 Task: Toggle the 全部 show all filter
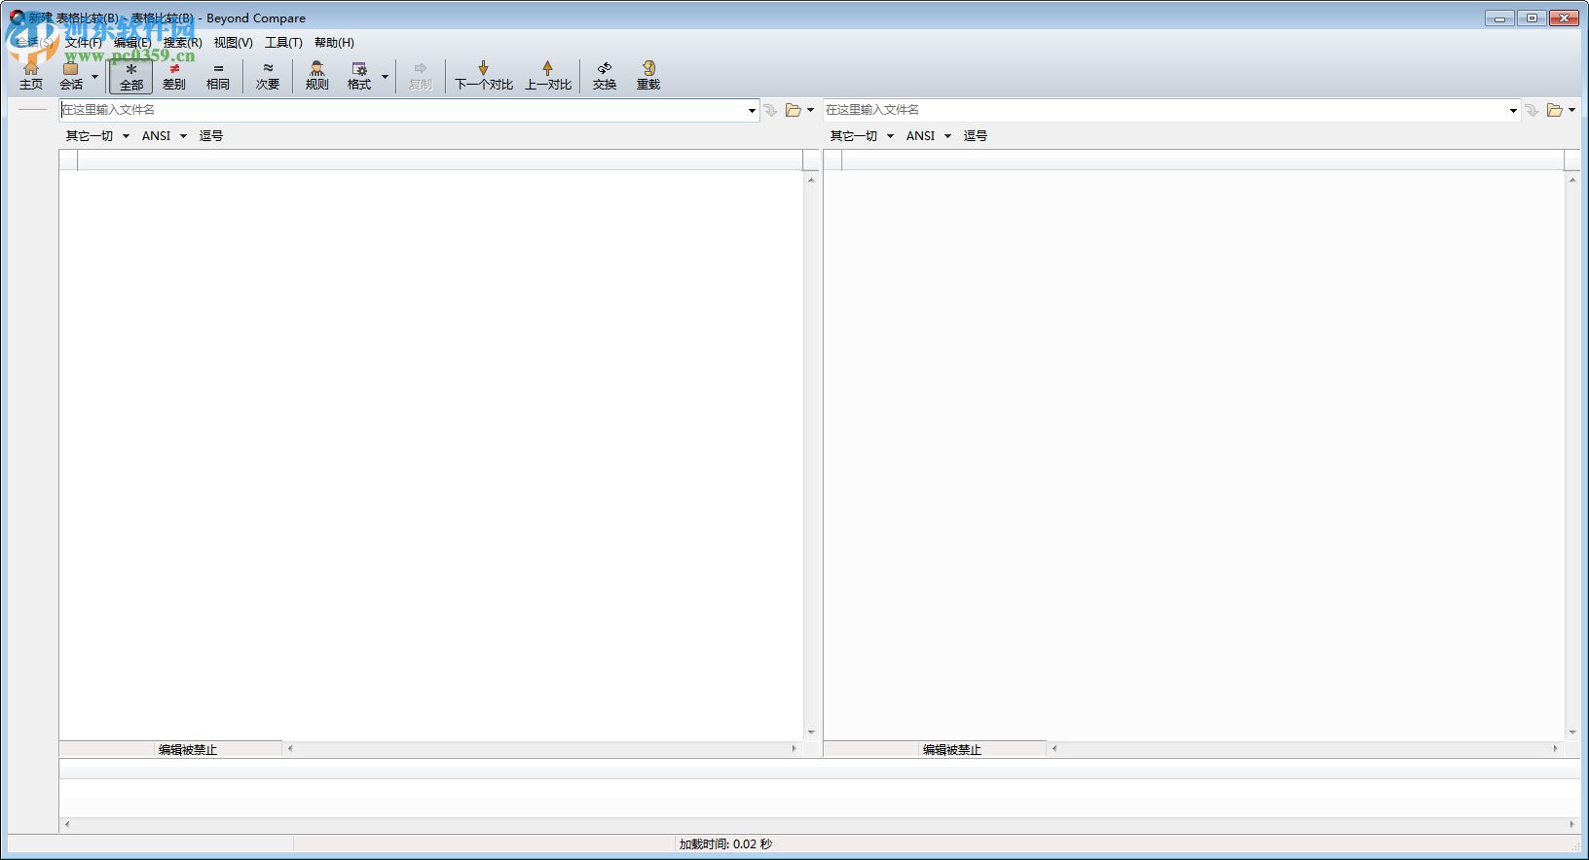click(131, 76)
